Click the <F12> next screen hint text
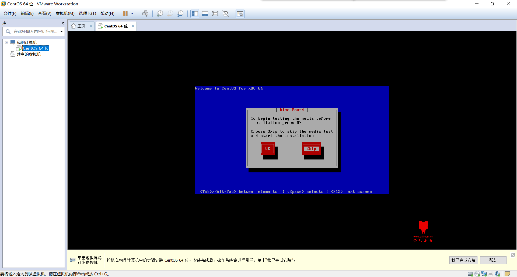The width and height of the screenshot is (517, 277). pyautogui.click(x=351, y=192)
